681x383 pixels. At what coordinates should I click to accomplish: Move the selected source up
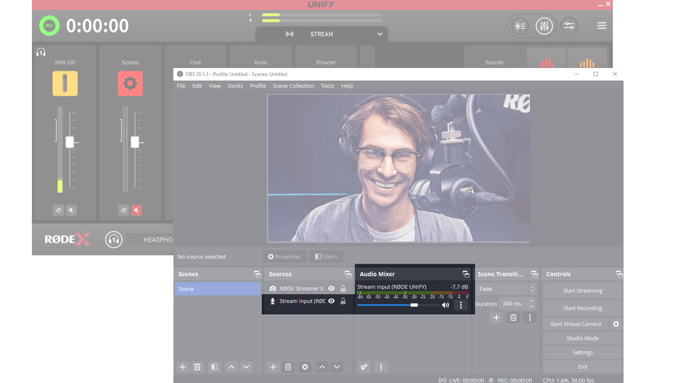point(322,367)
